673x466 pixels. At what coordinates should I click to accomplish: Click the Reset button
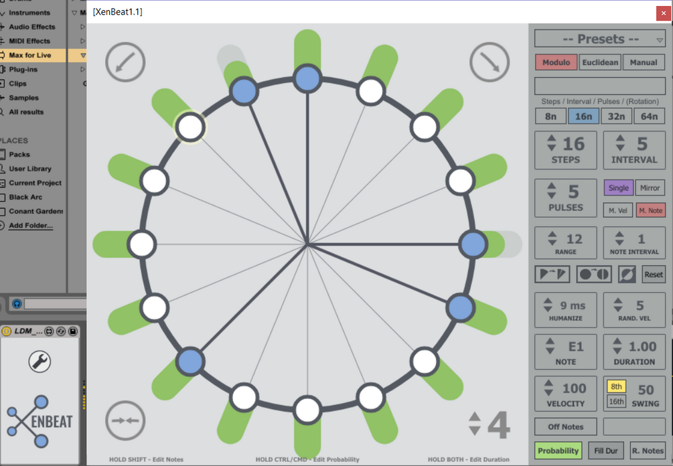654,275
